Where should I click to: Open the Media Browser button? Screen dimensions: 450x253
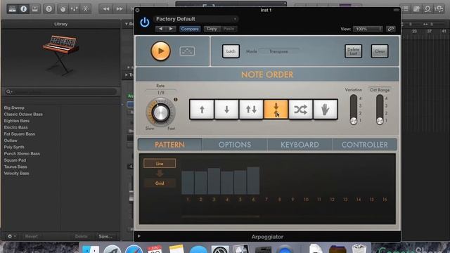coord(439,9)
